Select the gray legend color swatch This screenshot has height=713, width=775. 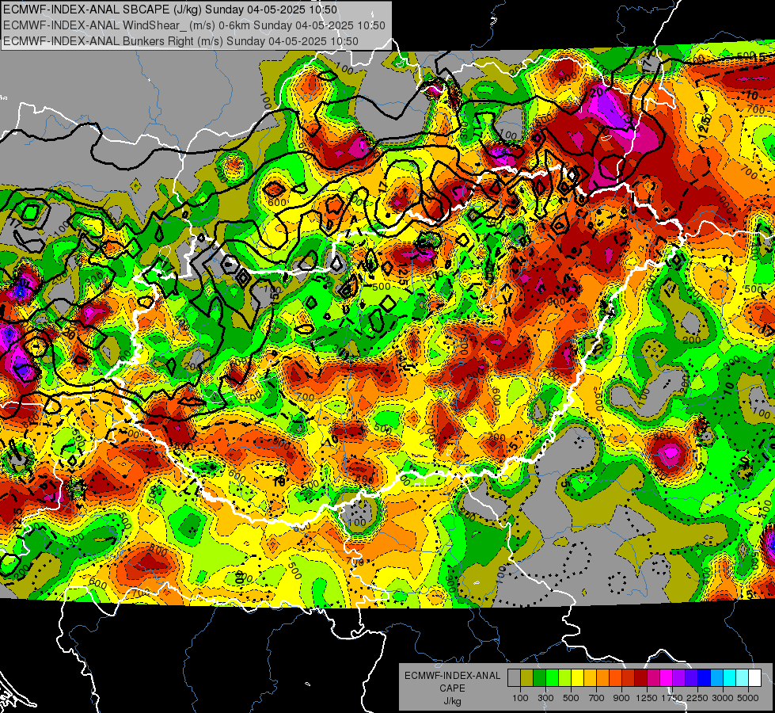tap(514, 677)
